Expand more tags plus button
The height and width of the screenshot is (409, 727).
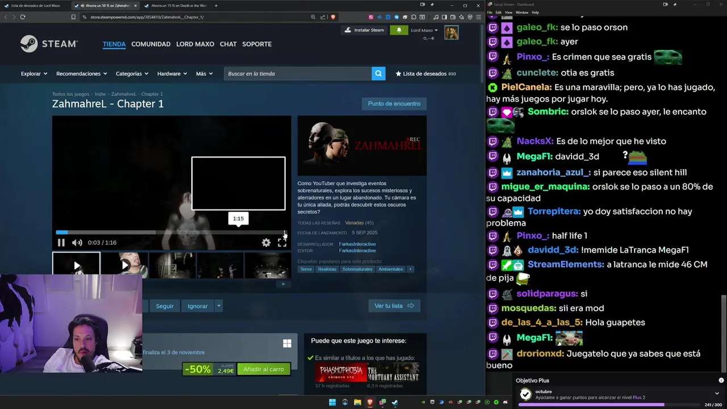pyautogui.click(x=410, y=269)
